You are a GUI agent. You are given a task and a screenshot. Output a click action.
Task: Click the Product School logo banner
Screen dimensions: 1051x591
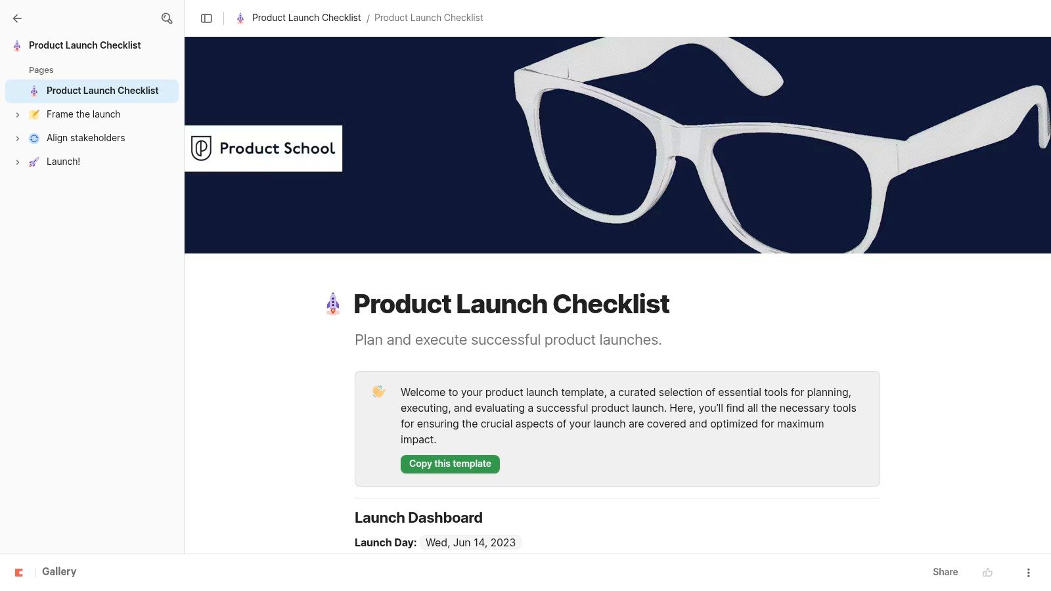point(263,148)
